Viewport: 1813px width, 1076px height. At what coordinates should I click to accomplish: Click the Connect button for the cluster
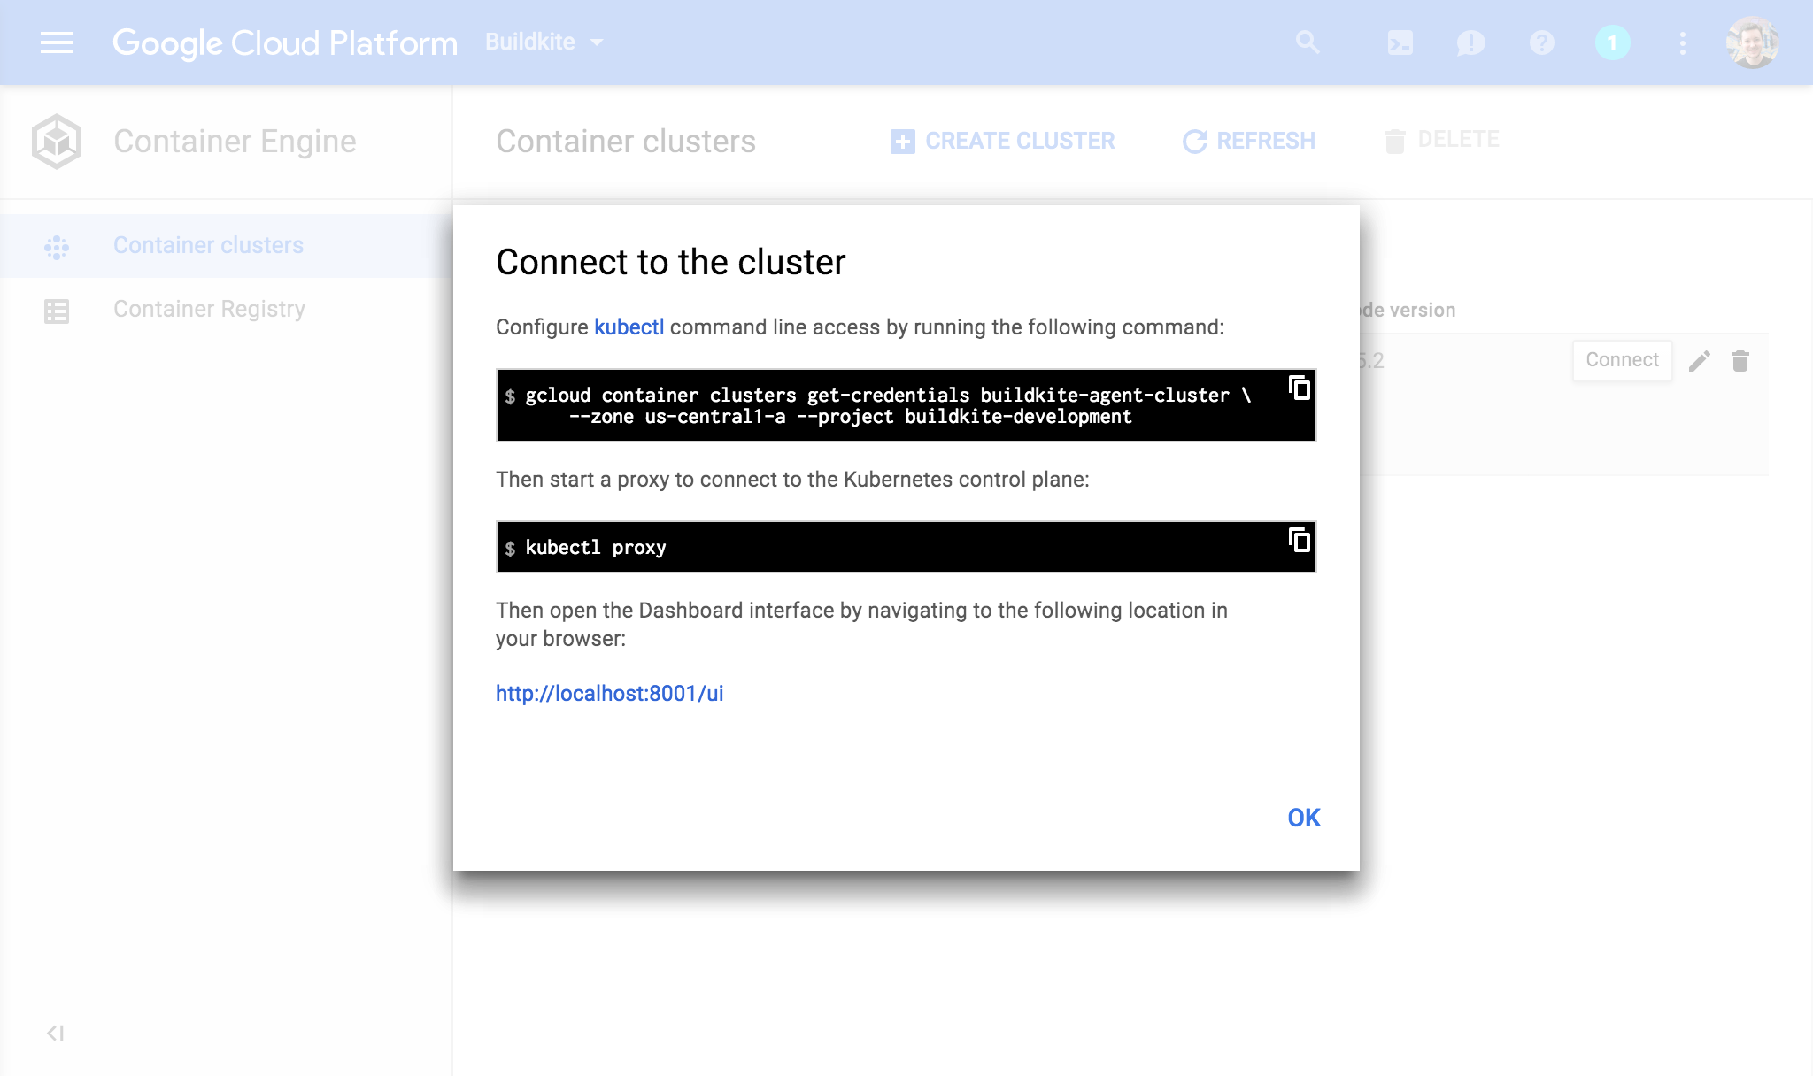(1619, 361)
